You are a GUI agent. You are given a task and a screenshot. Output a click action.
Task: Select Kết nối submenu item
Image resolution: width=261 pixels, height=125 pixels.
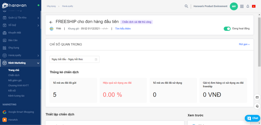[12, 91]
